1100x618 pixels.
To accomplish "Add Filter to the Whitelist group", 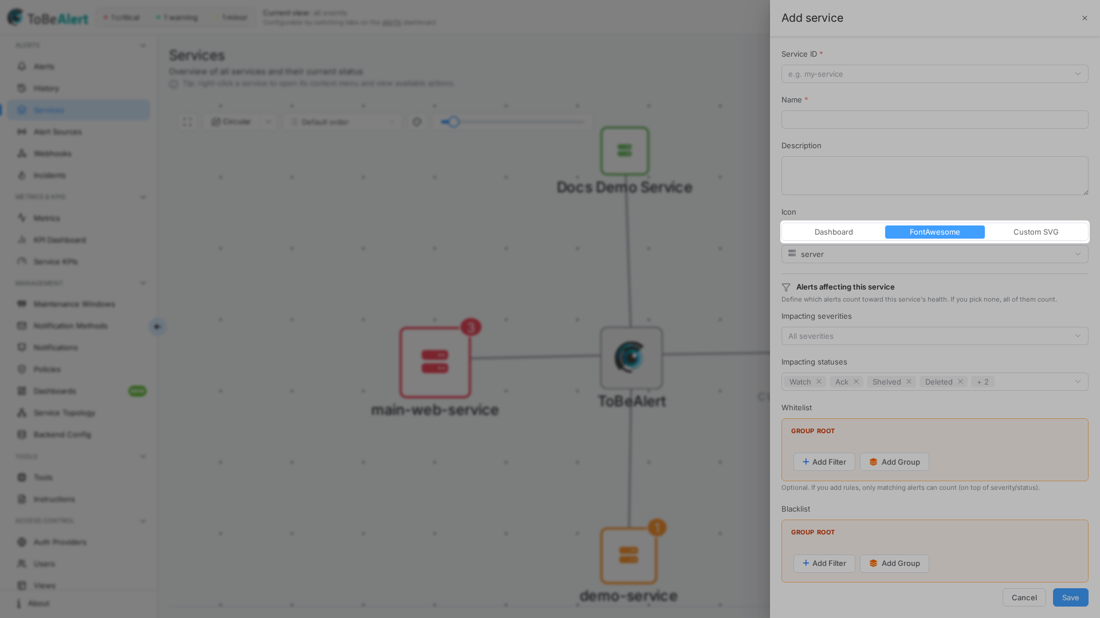I will click(824, 462).
